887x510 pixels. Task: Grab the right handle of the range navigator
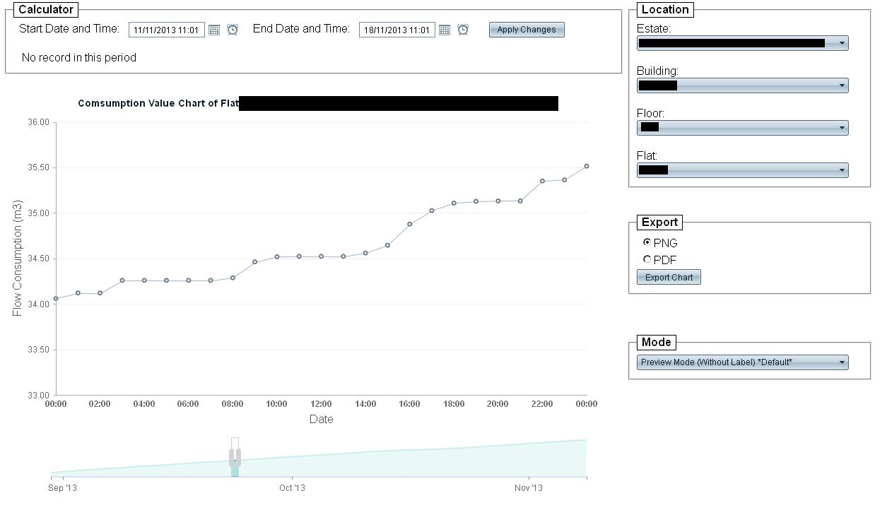[239, 458]
